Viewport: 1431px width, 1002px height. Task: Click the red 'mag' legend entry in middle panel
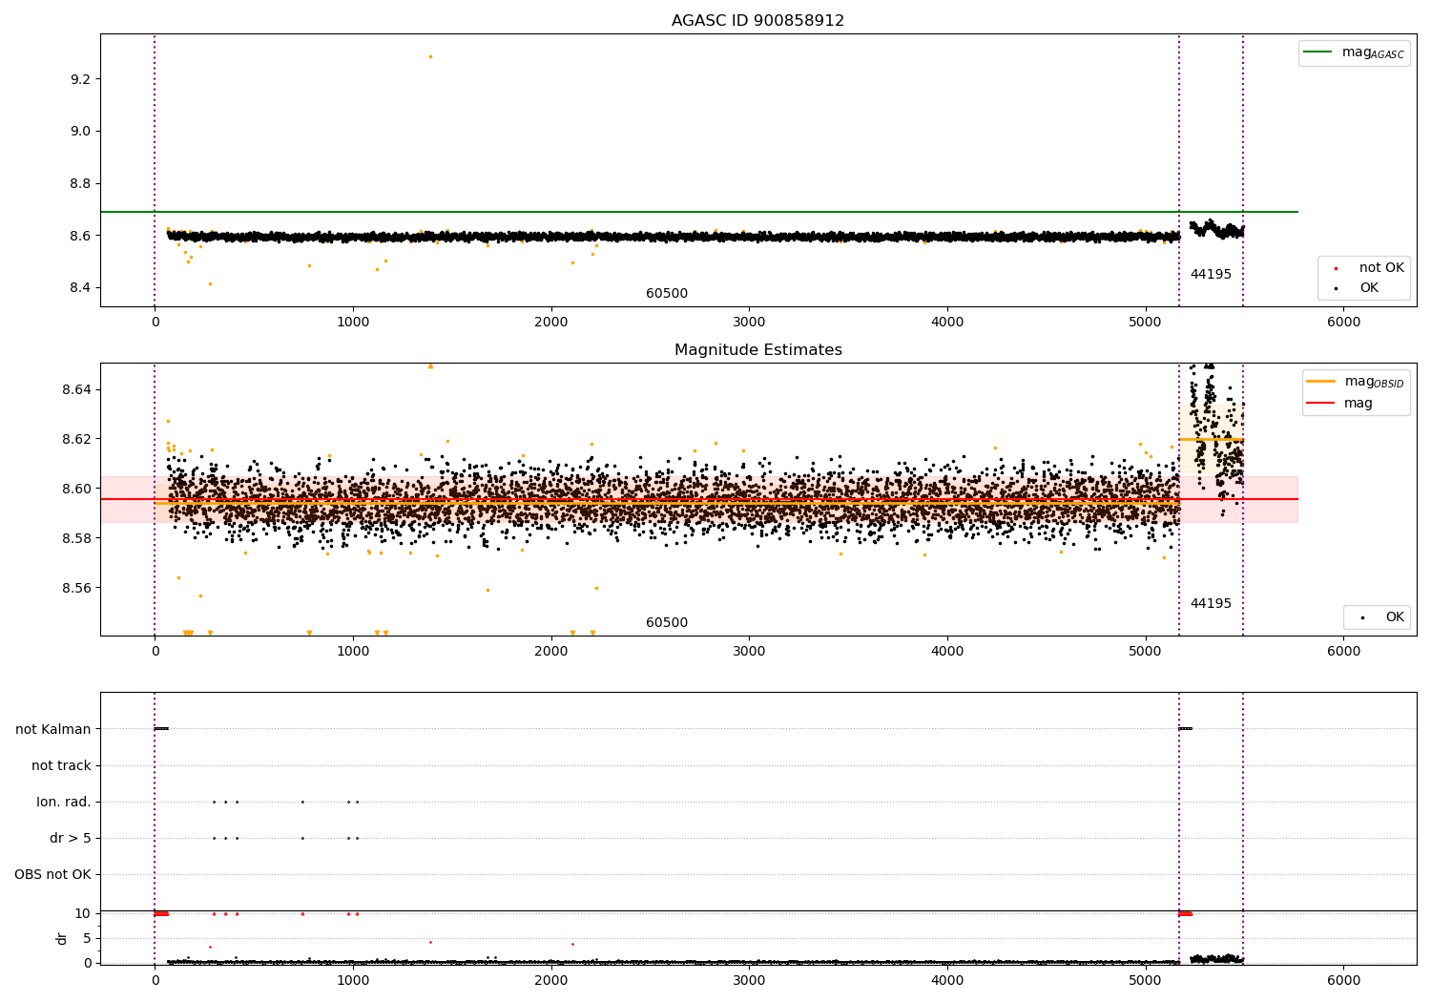click(1340, 403)
